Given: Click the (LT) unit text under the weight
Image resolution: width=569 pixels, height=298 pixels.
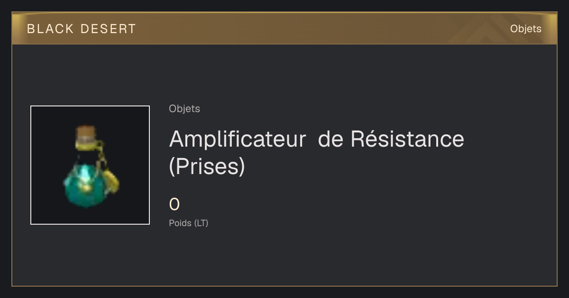Looking at the screenshot, I should click(201, 223).
